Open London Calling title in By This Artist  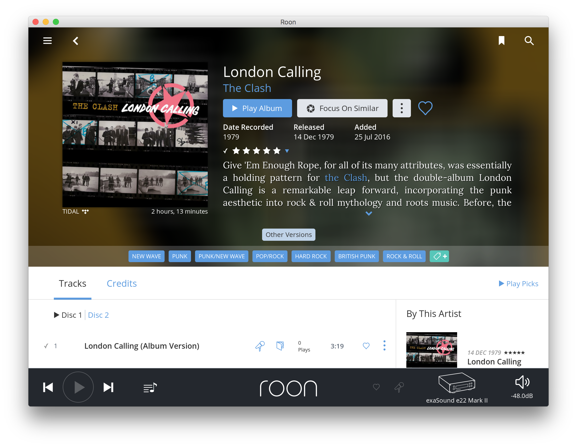coord(494,361)
